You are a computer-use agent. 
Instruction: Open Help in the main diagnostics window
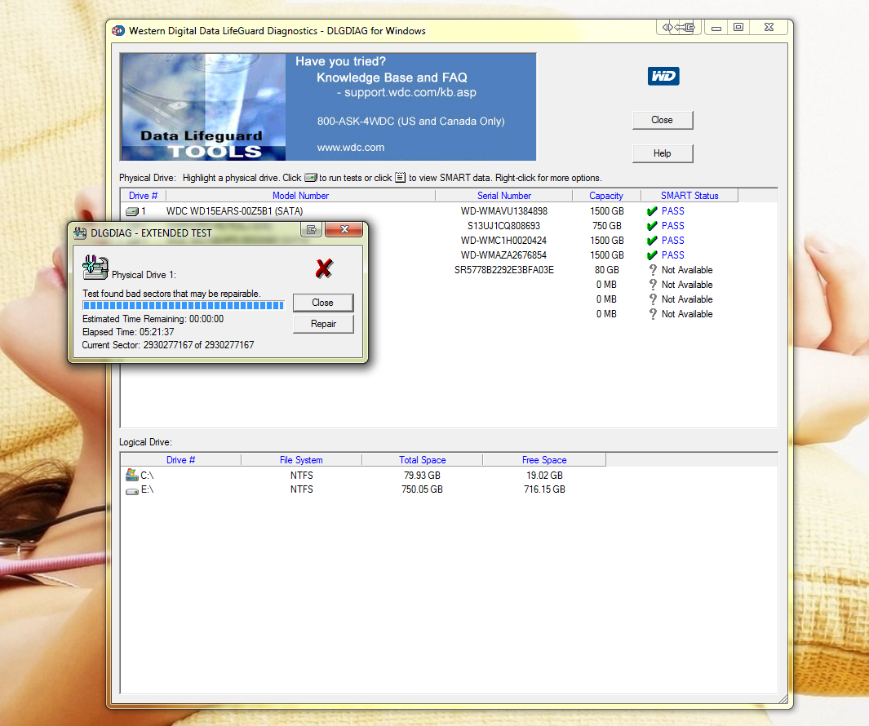[x=663, y=153]
